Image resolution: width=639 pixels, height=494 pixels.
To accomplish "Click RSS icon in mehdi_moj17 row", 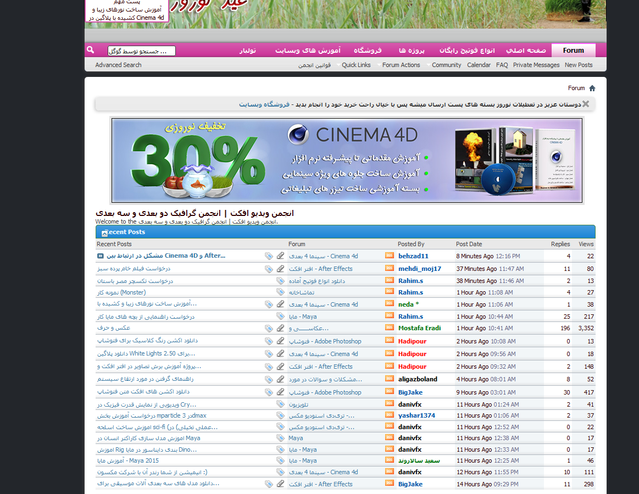I will [389, 268].
